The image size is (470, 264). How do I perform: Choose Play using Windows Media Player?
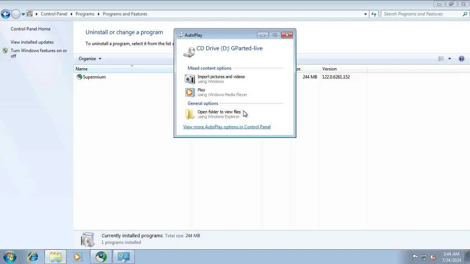[x=222, y=92]
